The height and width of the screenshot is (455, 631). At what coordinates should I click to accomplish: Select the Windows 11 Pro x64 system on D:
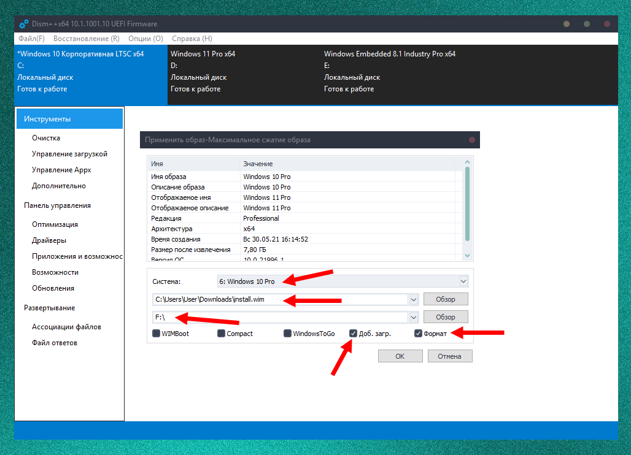coord(244,75)
